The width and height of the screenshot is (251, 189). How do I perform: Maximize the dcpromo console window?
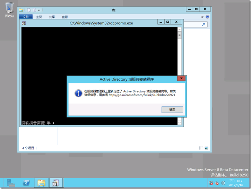point(167,22)
